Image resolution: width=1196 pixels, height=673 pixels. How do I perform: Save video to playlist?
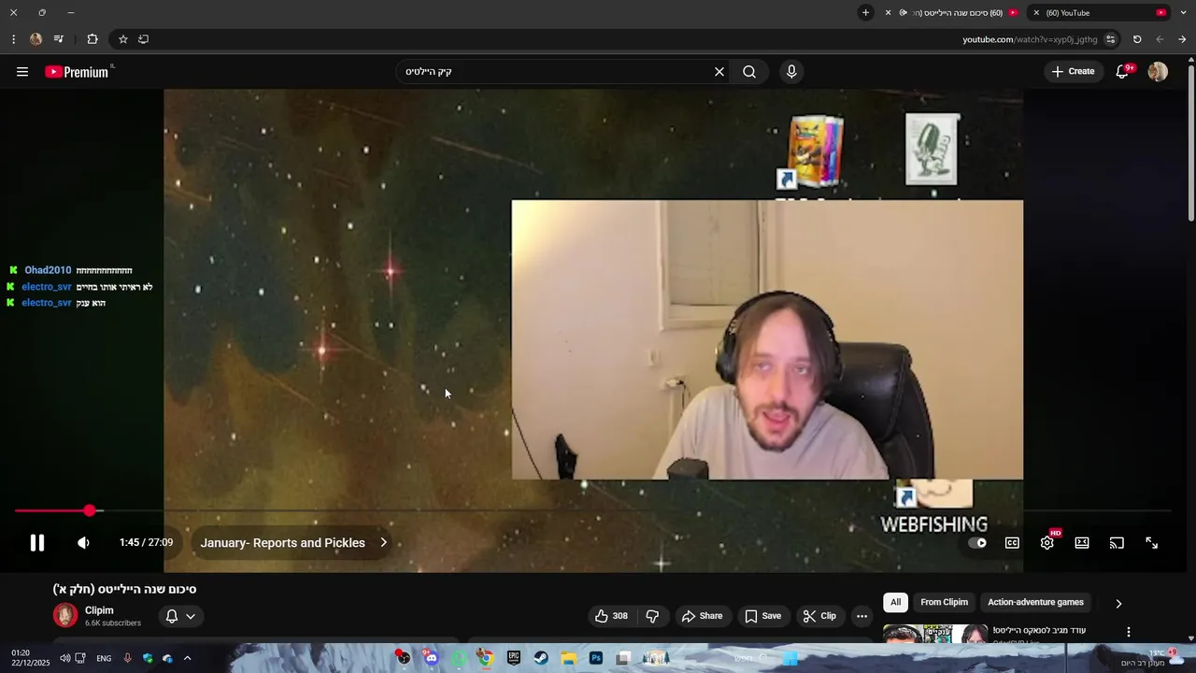click(762, 616)
